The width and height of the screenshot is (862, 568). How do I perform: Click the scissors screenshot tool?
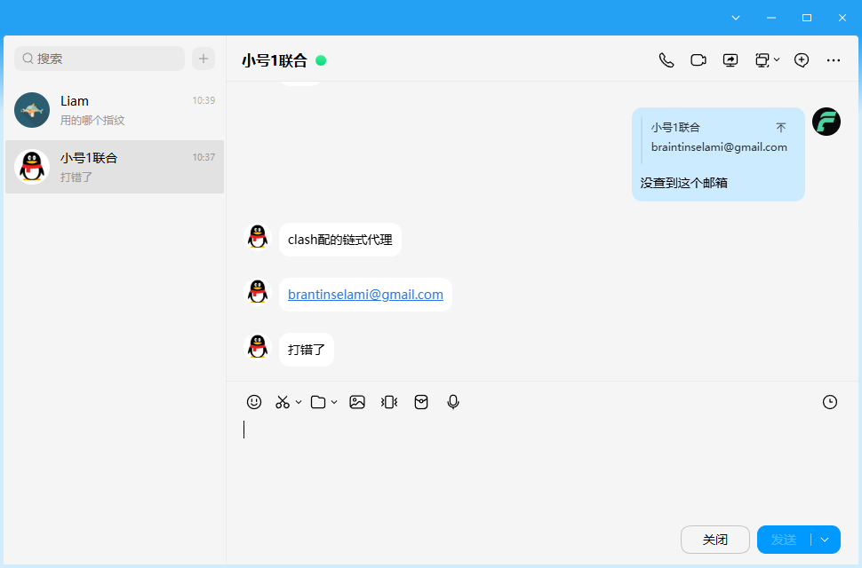pyautogui.click(x=283, y=402)
